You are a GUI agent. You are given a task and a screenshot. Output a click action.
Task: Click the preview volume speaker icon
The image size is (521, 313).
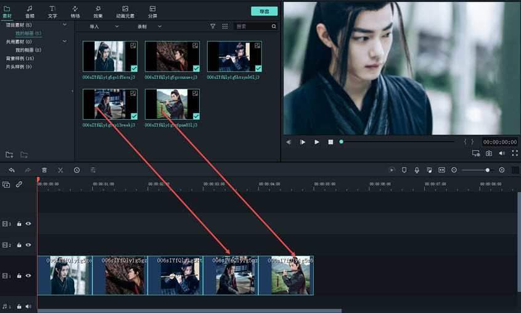[x=502, y=153]
